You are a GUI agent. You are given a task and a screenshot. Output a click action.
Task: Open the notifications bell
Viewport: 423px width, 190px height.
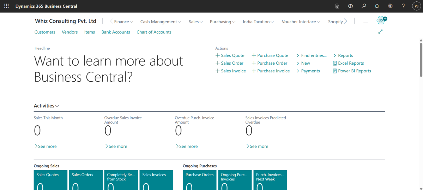click(377, 6)
